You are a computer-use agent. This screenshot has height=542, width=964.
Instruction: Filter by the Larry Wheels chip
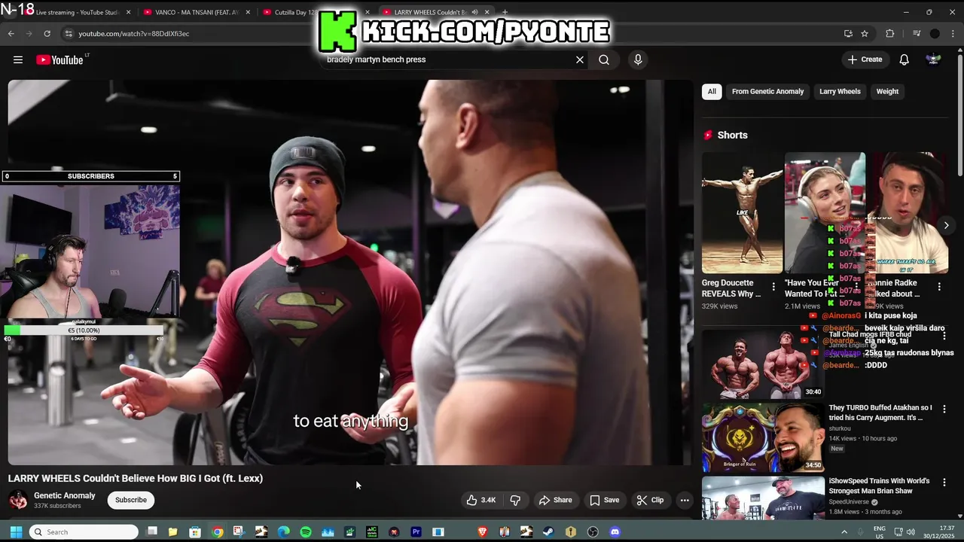[840, 91]
